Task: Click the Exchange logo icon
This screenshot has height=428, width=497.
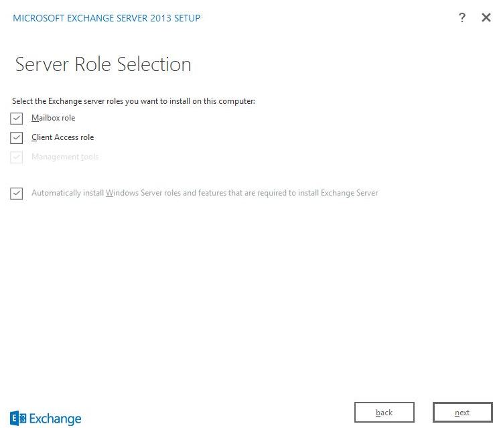Action: [x=18, y=418]
